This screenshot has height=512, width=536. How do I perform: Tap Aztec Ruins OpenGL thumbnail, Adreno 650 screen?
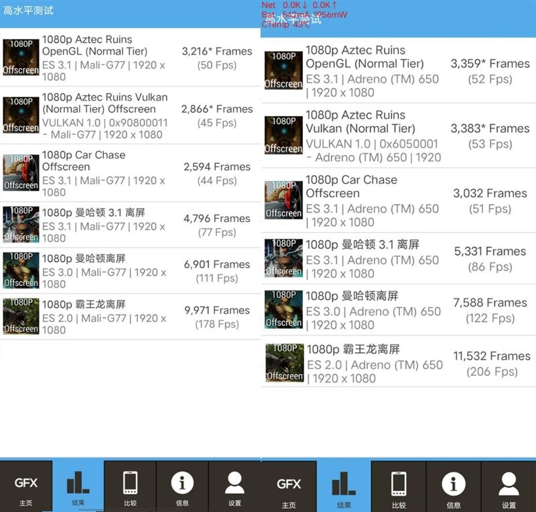[283, 70]
